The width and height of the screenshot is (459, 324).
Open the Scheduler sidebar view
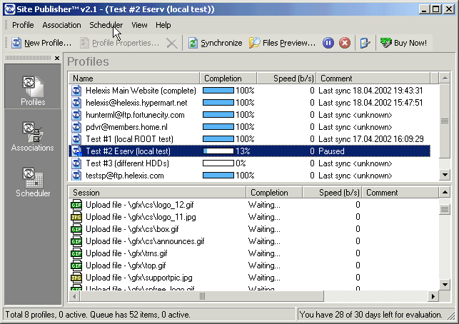click(x=33, y=182)
